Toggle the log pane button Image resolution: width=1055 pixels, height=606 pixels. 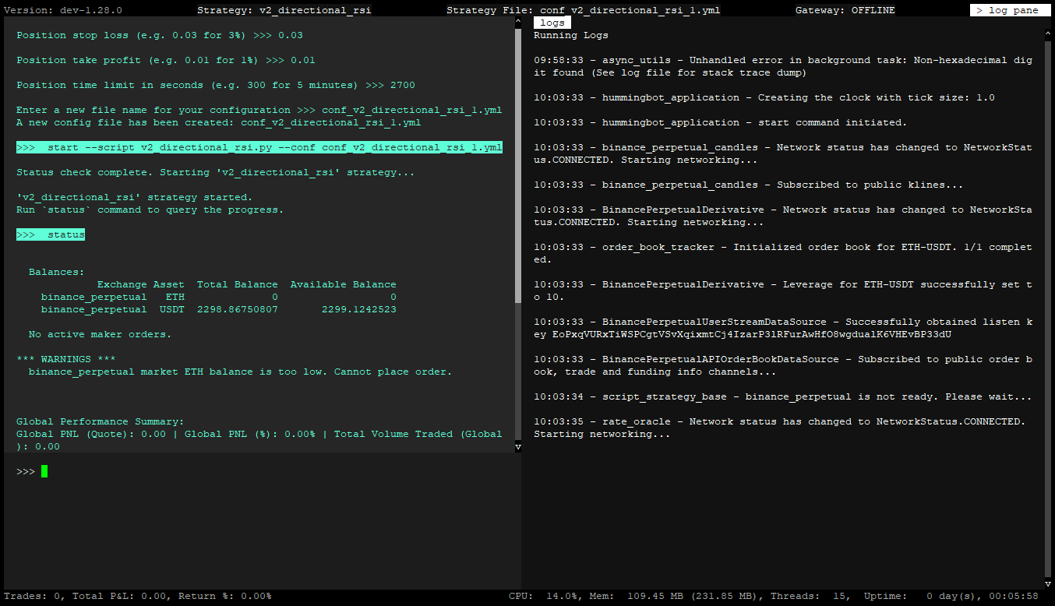(x=1010, y=10)
